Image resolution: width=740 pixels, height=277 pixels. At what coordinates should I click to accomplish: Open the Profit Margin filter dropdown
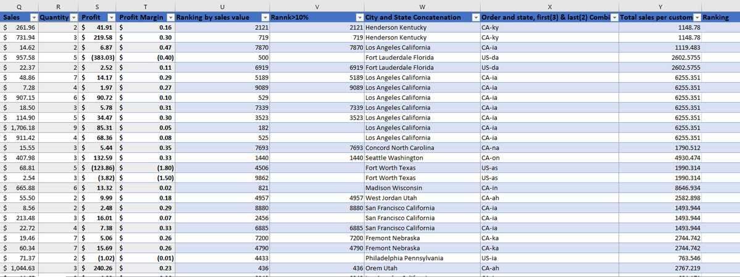[x=170, y=17]
